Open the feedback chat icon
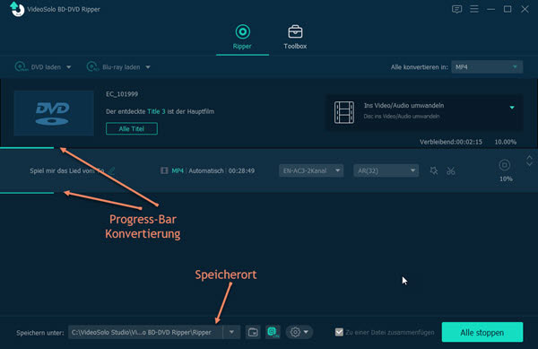The height and width of the screenshot is (349, 538). (456, 9)
